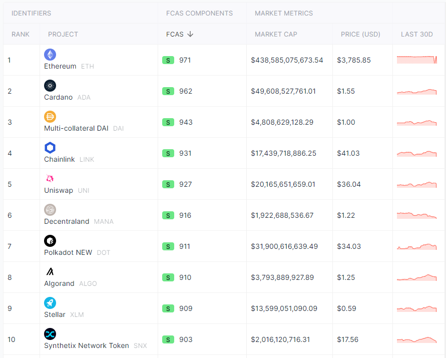This screenshot has width=446, height=358.
Task: Click the LAST 30D column header
Action: [x=416, y=34]
